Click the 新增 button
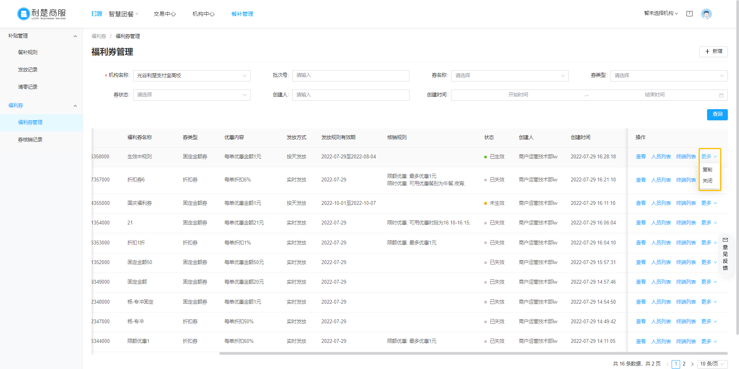The height and width of the screenshot is (369, 739). (x=713, y=52)
